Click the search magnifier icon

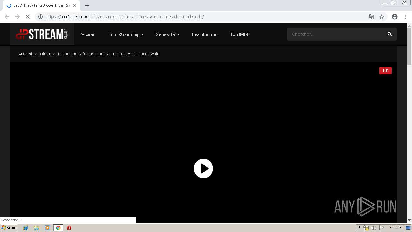click(x=389, y=34)
